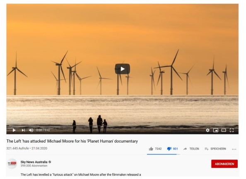Dislike the video with the thumbs-down icon
Viewport: 246px width, 179px height.
(x=169, y=149)
